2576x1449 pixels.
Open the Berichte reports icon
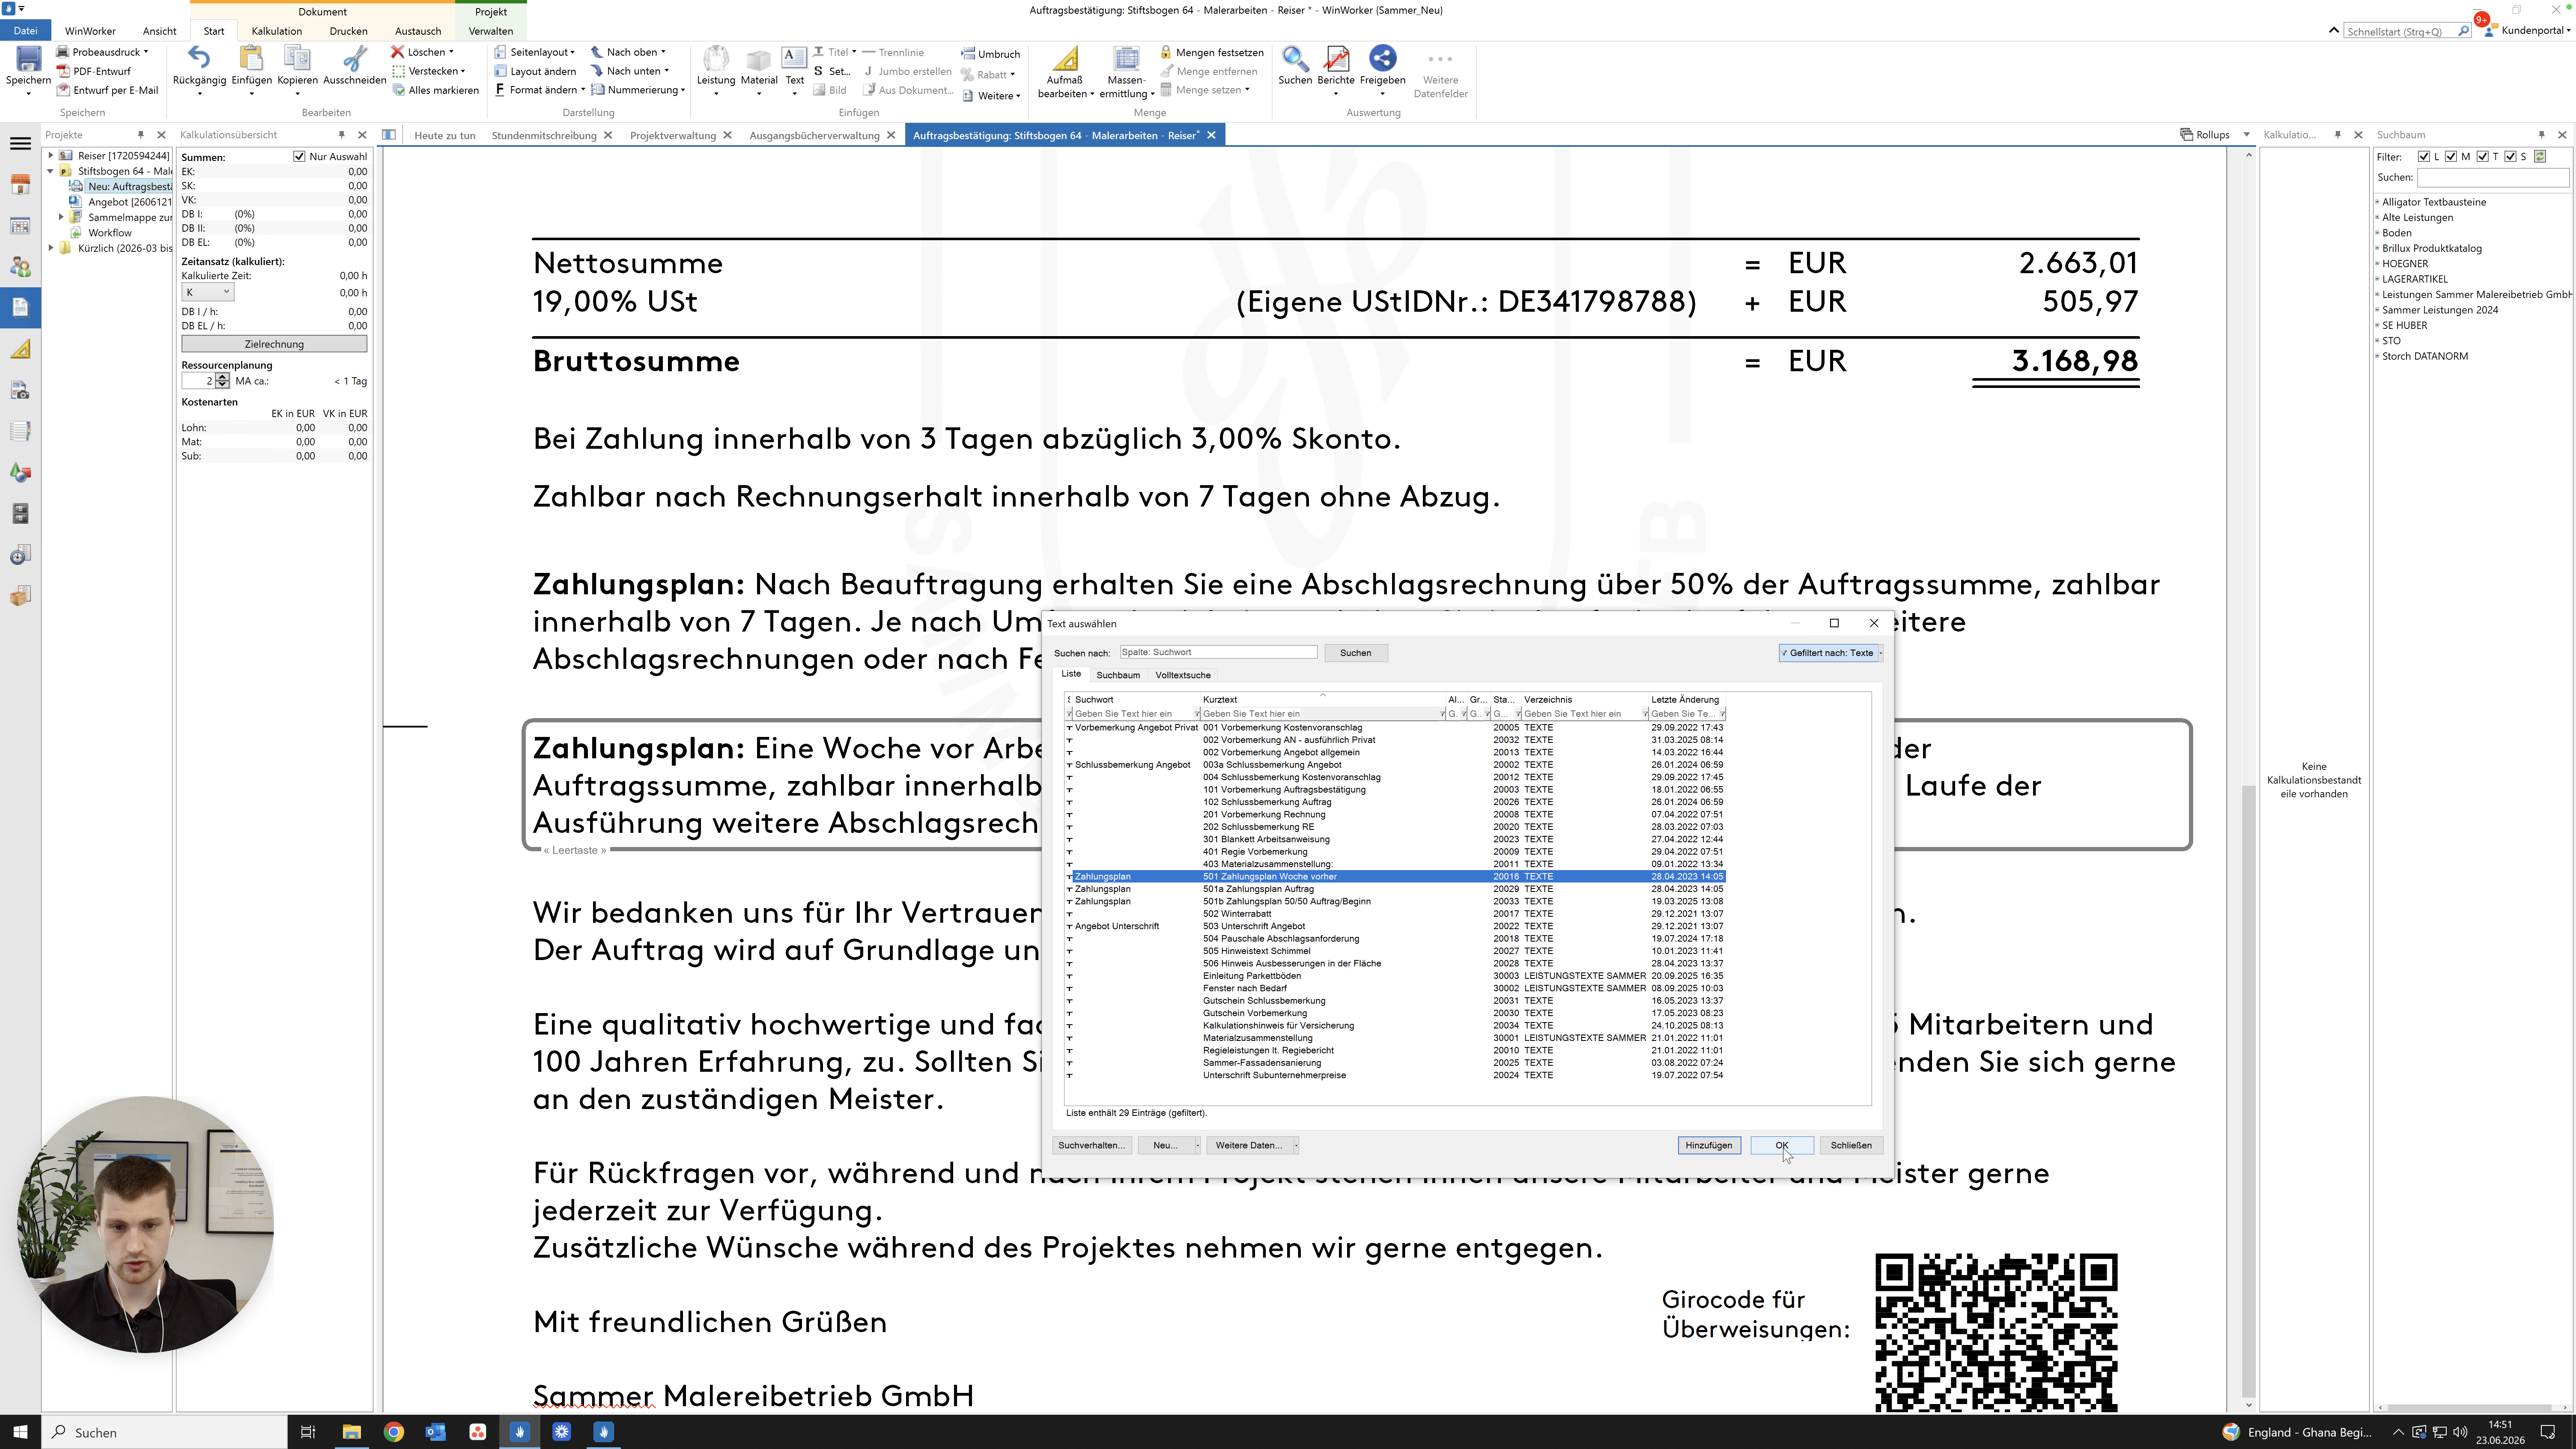(x=1336, y=59)
